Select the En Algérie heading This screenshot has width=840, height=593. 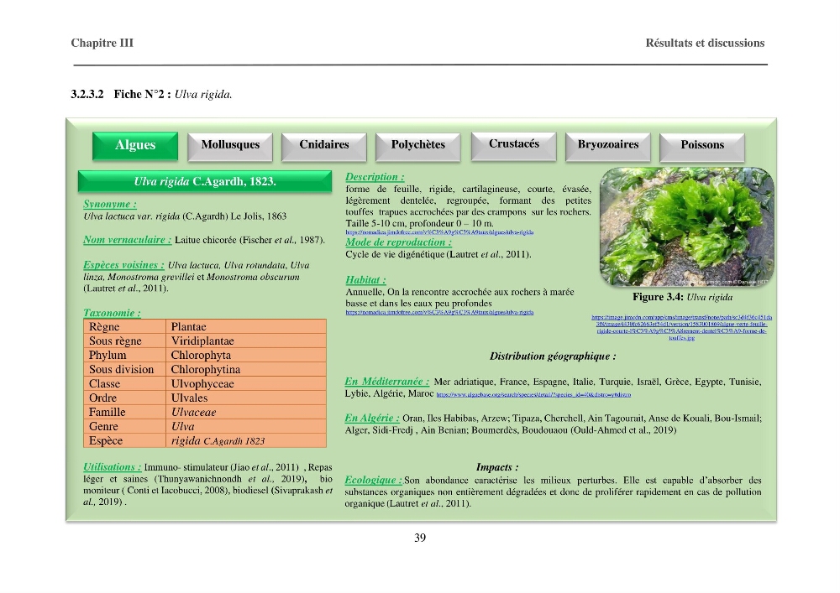pos(372,418)
